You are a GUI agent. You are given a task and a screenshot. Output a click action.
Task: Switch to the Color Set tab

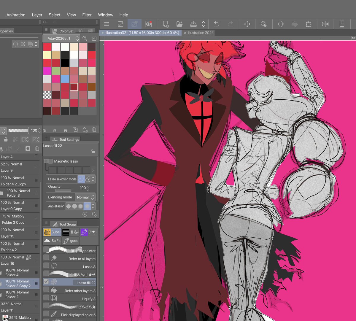[63, 31]
